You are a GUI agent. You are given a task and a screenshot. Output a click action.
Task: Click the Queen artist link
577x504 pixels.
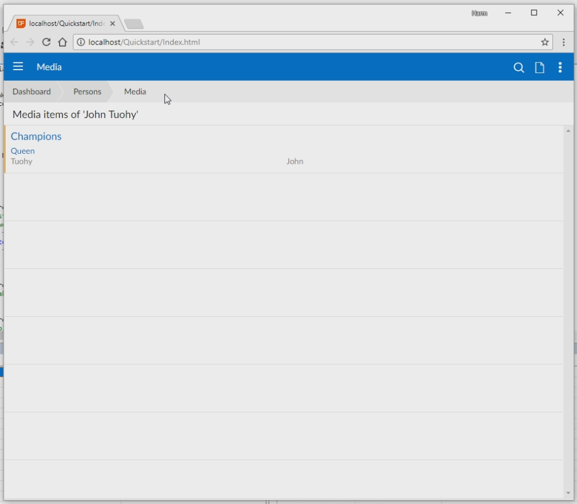pos(23,151)
